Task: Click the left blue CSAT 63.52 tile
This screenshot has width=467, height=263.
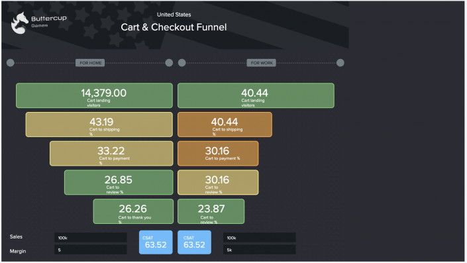Action: [x=156, y=242]
